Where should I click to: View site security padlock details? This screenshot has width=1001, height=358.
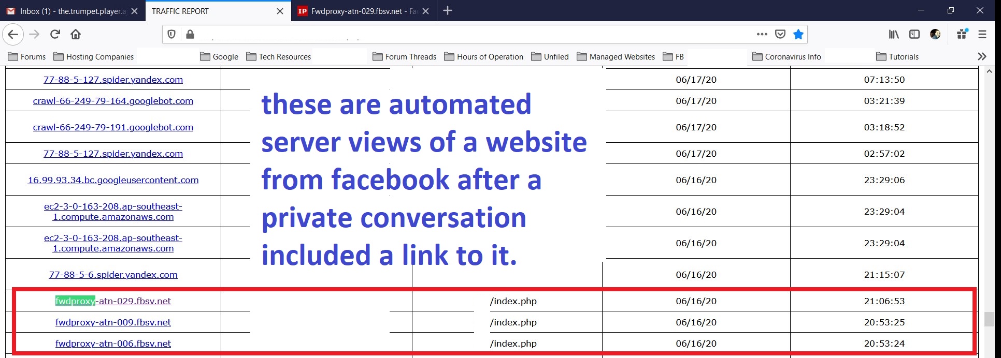(x=190, y=34)
